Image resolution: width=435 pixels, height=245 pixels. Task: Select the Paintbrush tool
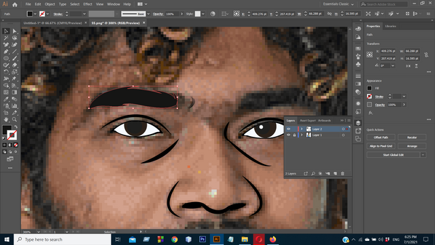[x=14, y=59]
